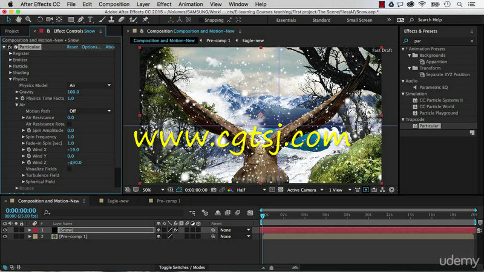Expand the Turbulence Field group
The width and height of the screenshot is (484, 272).
23,175
